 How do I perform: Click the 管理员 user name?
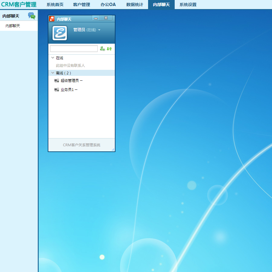tap(79, 30)
